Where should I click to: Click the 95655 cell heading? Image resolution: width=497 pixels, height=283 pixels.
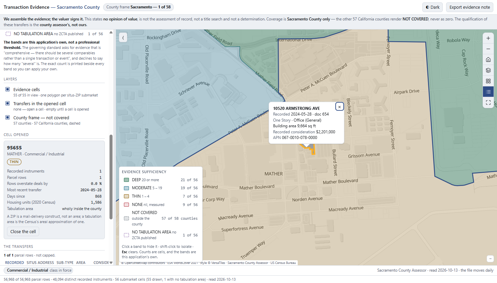pos(14,148)
